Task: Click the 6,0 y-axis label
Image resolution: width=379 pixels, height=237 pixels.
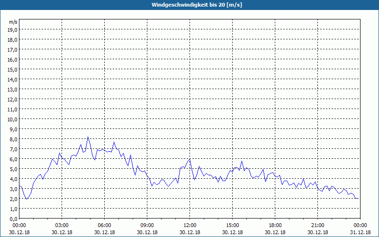Action: [14, 159]
